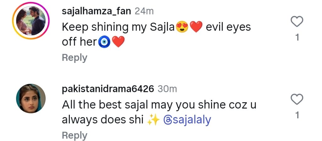View the like count on the sajalhamza_fan comment
Viewport: 322px width, 141px height.
297,38
